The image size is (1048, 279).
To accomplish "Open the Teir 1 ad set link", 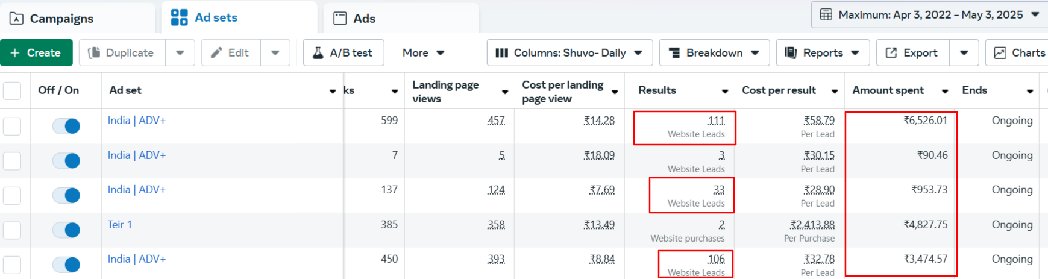I will coord(119,225).
